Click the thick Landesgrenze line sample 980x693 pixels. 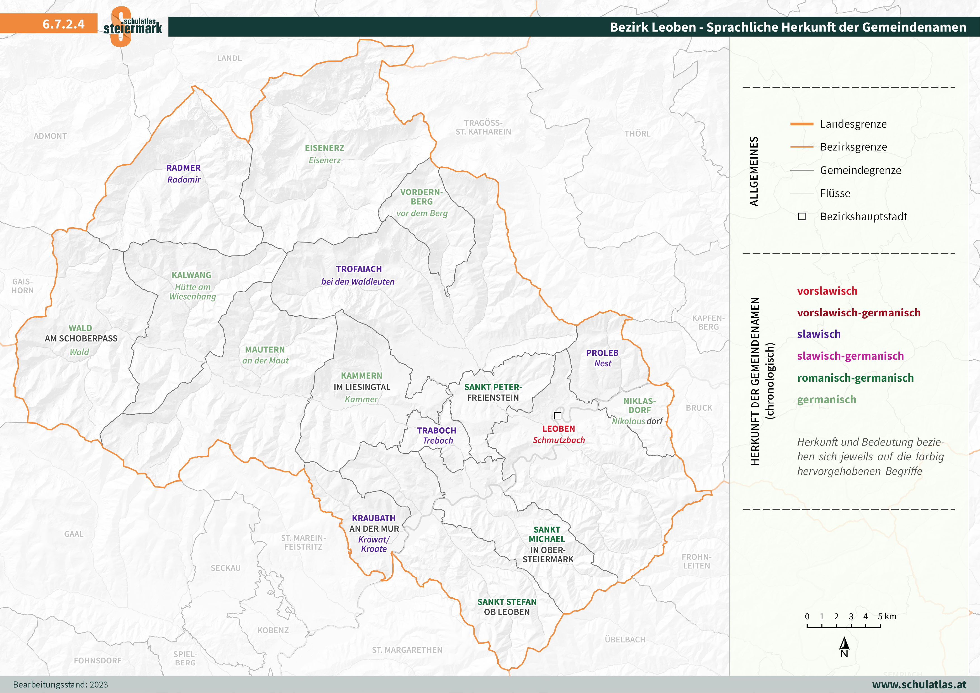(x=801, y=124)
